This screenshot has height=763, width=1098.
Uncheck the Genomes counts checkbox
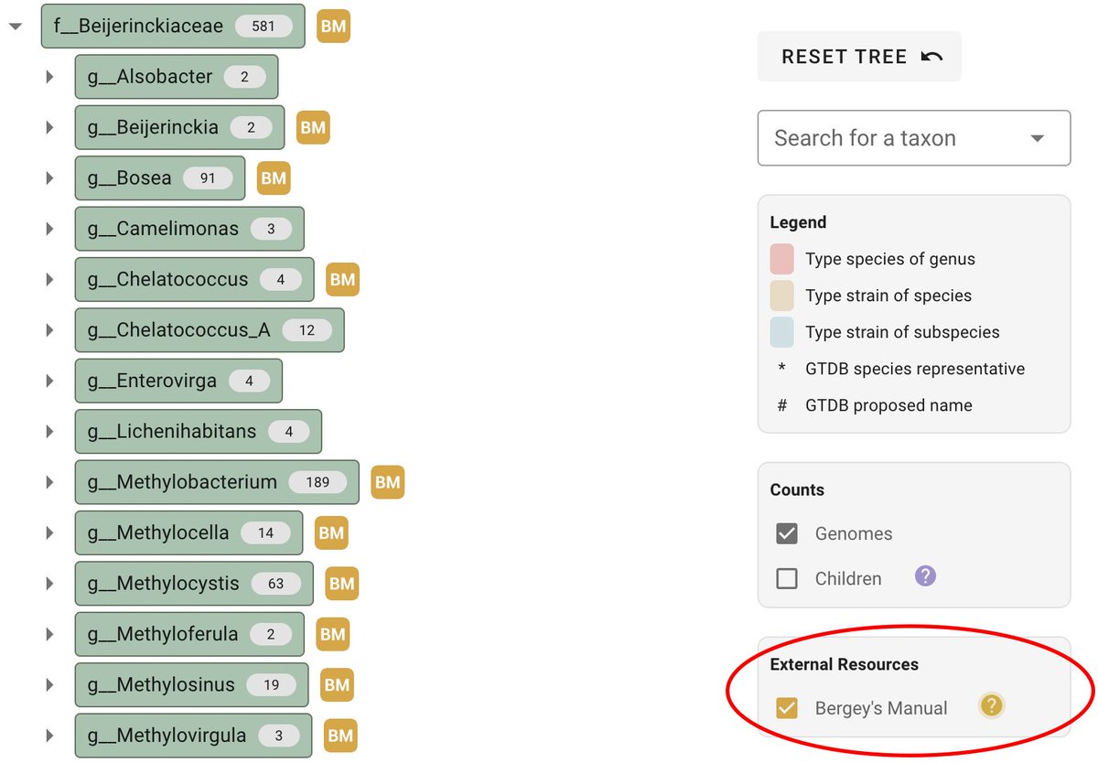787,533
